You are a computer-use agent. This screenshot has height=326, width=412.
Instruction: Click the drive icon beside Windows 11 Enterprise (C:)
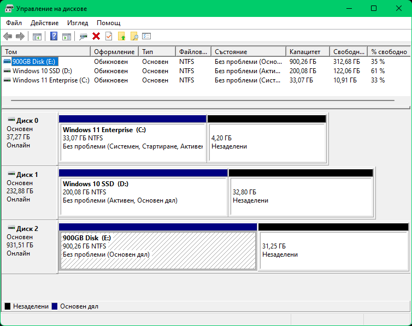click(7, 80)
